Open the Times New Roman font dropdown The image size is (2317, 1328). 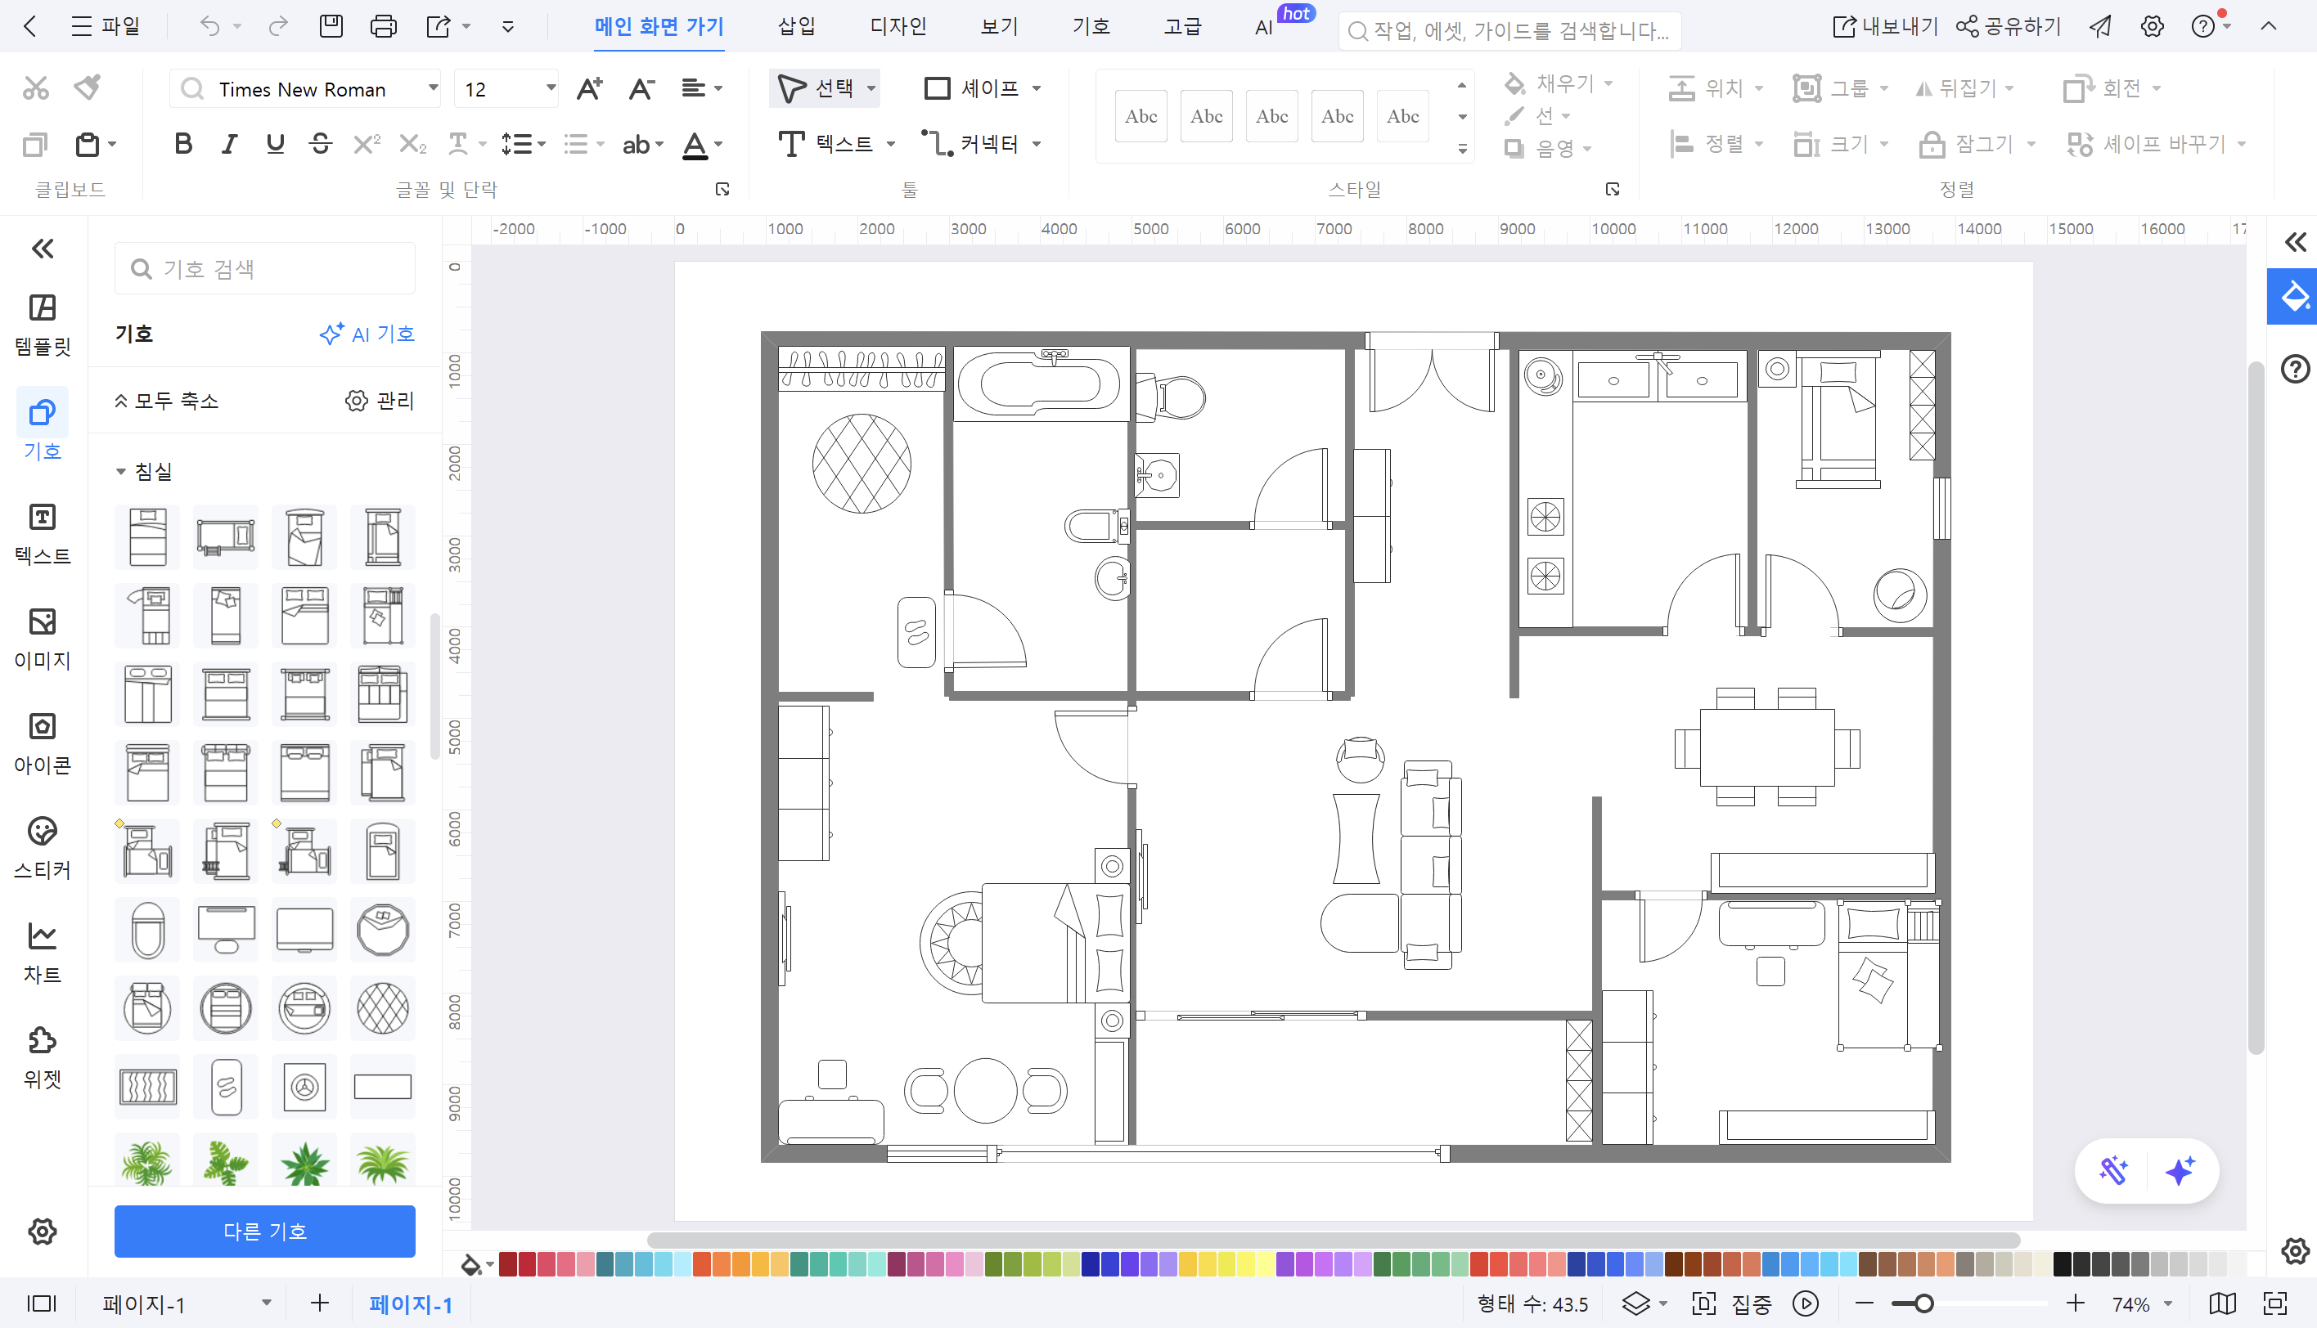[432, 88]
